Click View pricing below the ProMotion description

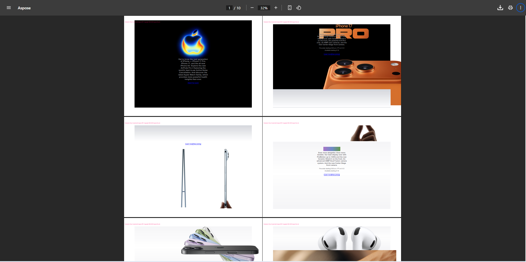click(336, 175)
